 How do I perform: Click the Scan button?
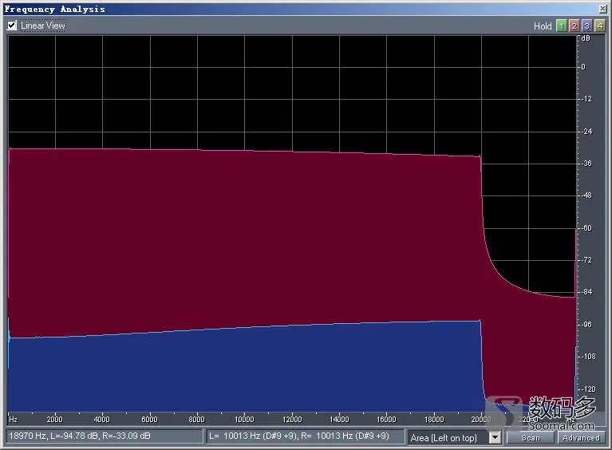click(x=530, y=438)
